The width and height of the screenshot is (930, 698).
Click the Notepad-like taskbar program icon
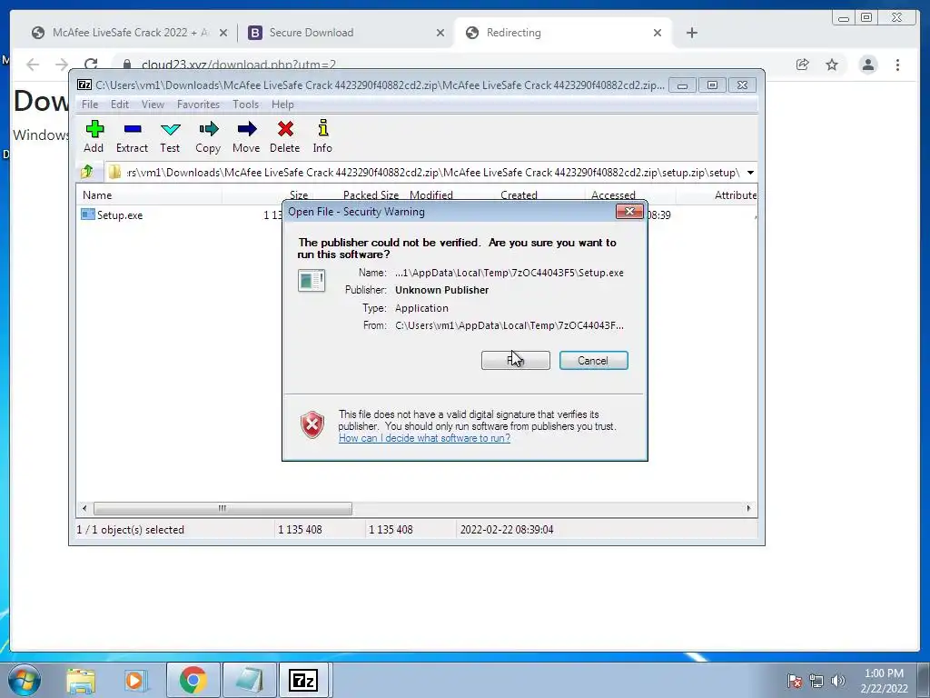249,681
